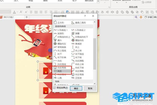Choose the 向右弹跳 motion path
157x105 pixels.
(x=78, y=61)
